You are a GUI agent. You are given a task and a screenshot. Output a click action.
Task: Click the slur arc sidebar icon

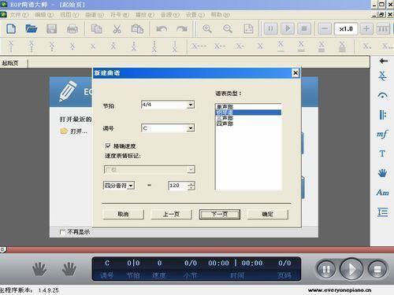click(382, 95)
